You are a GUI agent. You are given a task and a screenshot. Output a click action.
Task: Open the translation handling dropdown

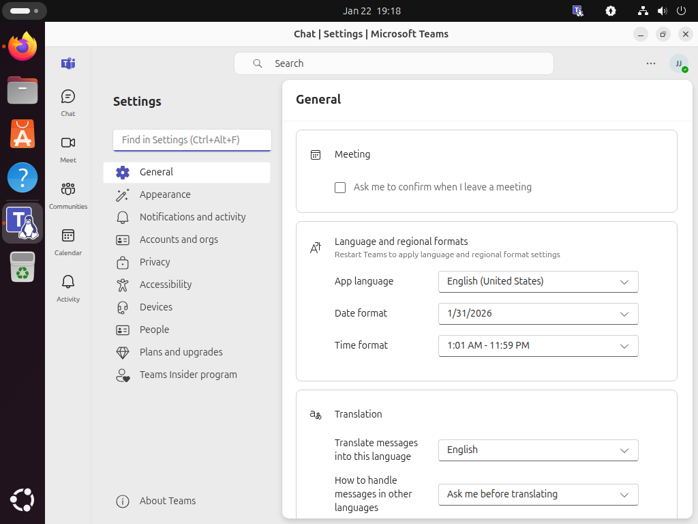[538, 494]
